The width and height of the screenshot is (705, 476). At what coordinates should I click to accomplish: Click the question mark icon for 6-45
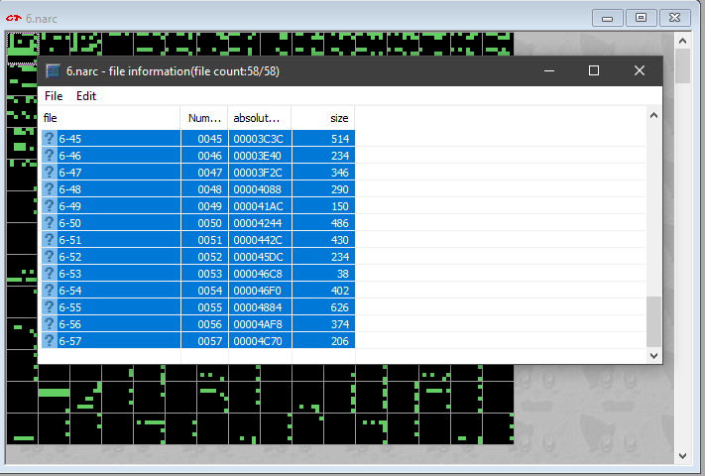click(x=50, y=139)
